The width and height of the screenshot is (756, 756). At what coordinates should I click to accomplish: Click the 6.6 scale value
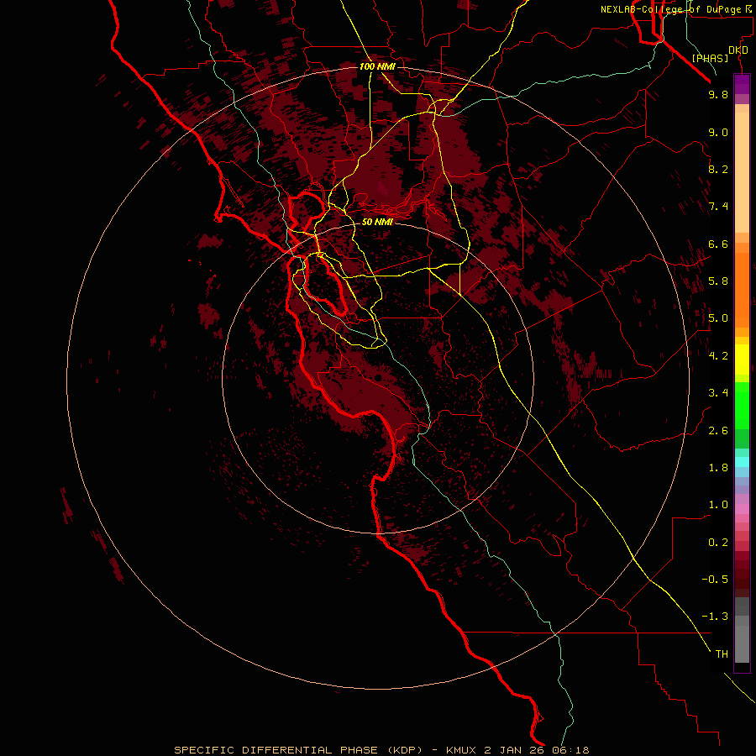point(718,244)
